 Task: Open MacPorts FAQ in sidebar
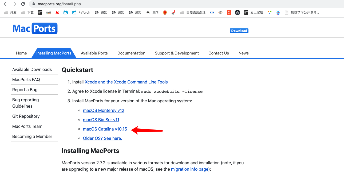coord(26,79)
